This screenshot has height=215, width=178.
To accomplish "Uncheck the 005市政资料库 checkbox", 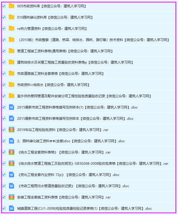I will click(x=4, y=6).
